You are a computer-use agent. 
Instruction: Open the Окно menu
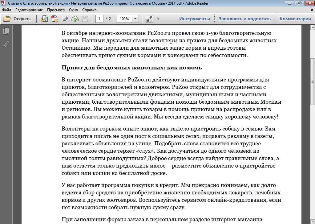click(73, 10)
